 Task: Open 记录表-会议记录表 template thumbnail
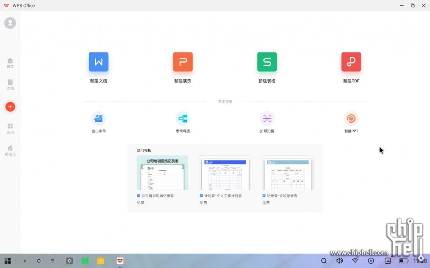[x=288, y=173]
